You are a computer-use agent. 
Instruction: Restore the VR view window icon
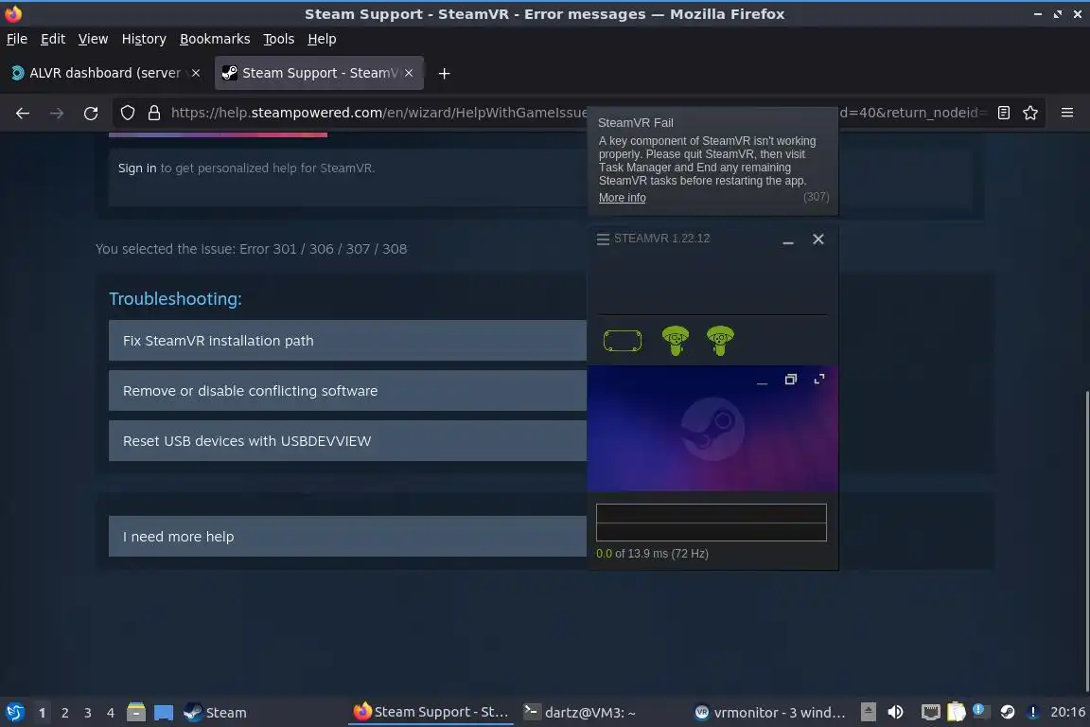(790, 380)
